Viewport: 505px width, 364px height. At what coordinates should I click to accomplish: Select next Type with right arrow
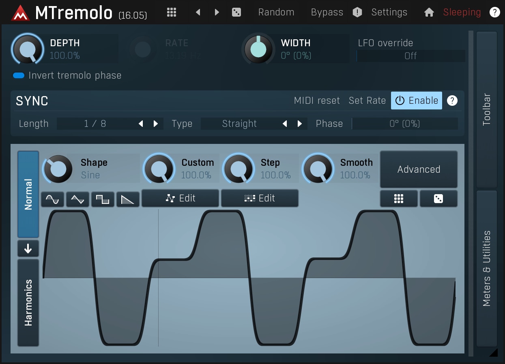click(300, 124)
